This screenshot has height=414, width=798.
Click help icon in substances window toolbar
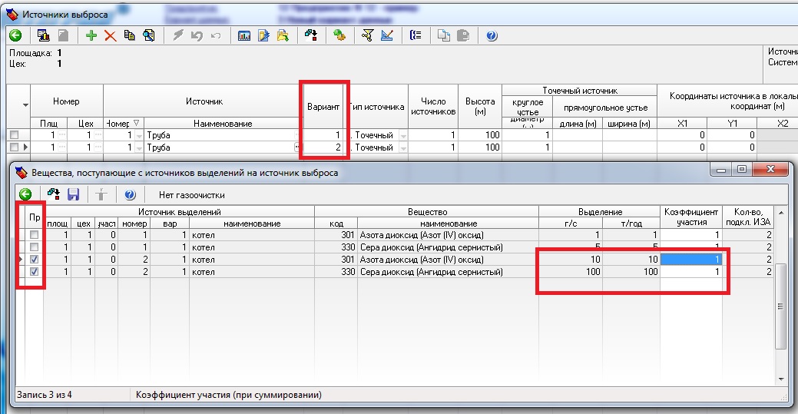[x=130, y=195]
